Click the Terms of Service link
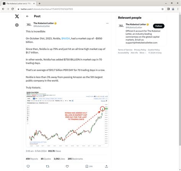Image resolution: width=181 pixels, height=171 pixels. (x=125, y=50)
